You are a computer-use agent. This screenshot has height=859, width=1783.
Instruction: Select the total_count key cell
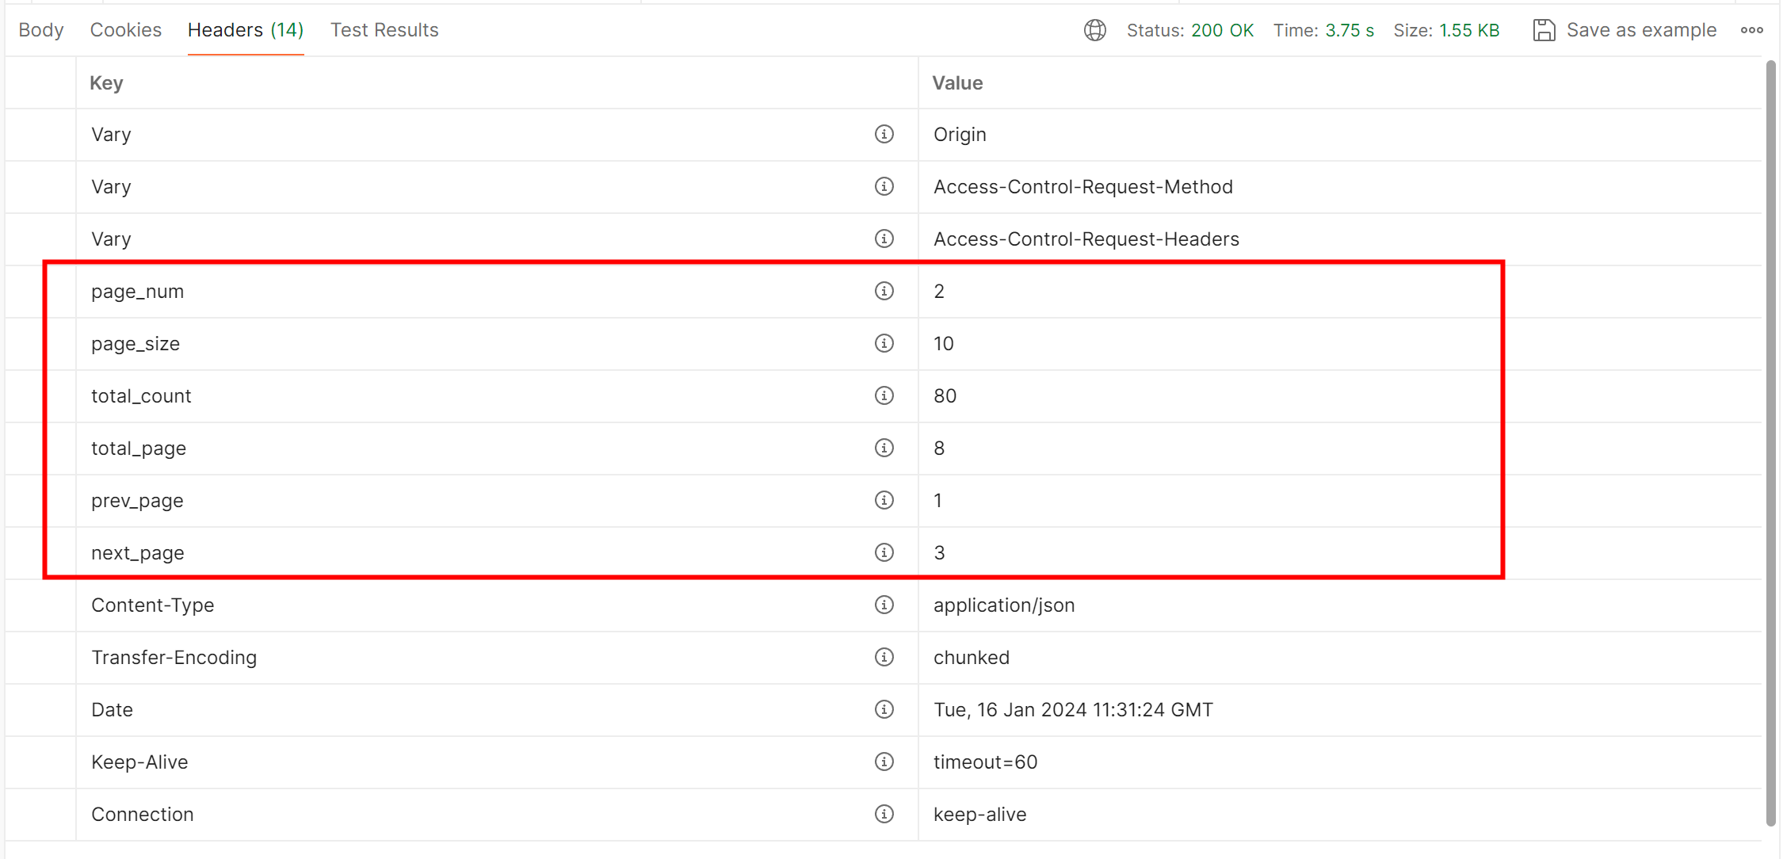coord(497,396)
